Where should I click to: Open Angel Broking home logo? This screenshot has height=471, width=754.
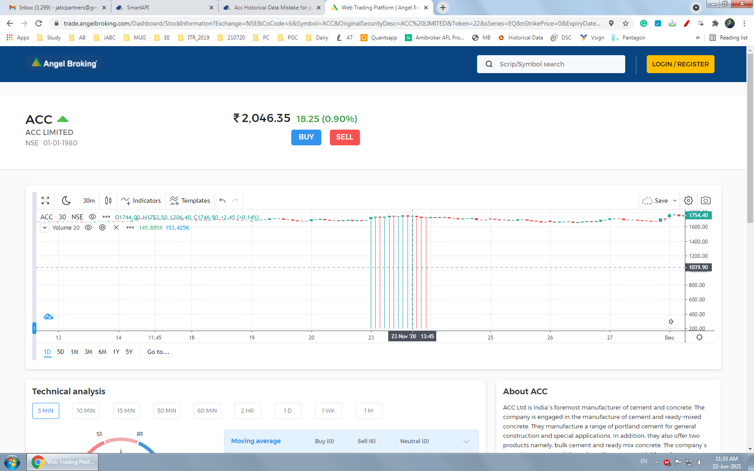(64, 63)
